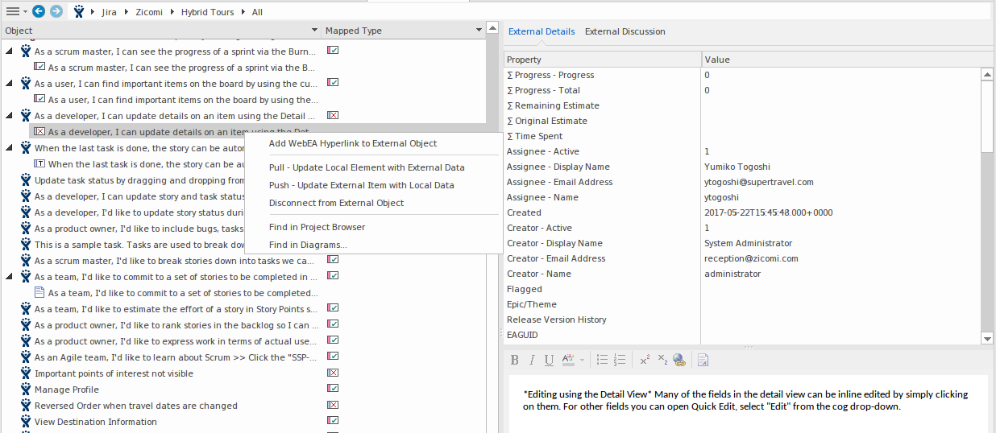This screenshot has width=996, height=433.
Task: Select 'Push - Update External Item with Local Data'
Action: tap(361, 185)
